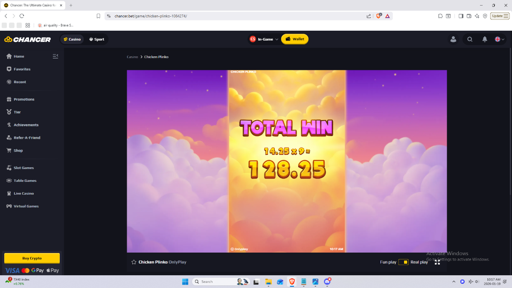This screenshot has height=288, width=512.
Task: Open Slot Games in sidebar
Action: [23, 168]
